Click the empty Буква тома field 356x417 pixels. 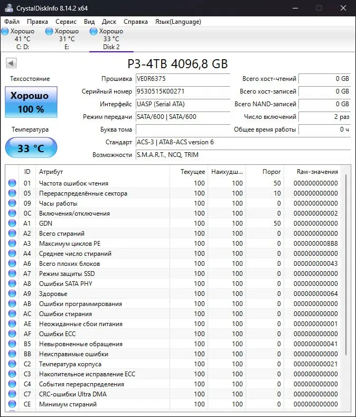183,129
